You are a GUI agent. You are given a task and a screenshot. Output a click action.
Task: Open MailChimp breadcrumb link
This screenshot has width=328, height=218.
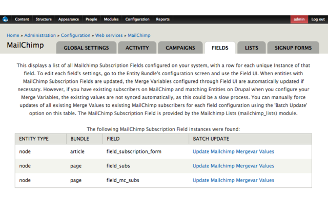coord(139,35)
